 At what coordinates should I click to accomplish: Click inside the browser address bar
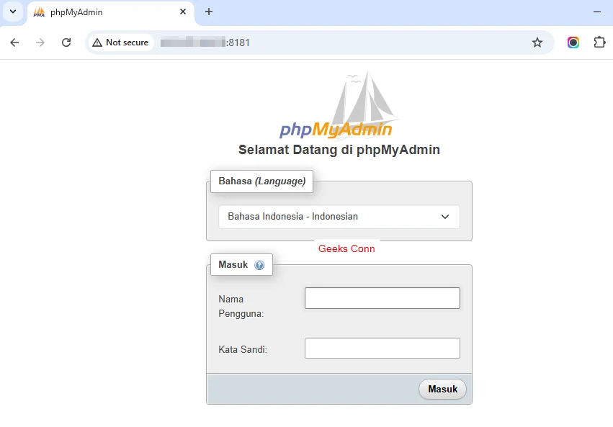[288, 42]
